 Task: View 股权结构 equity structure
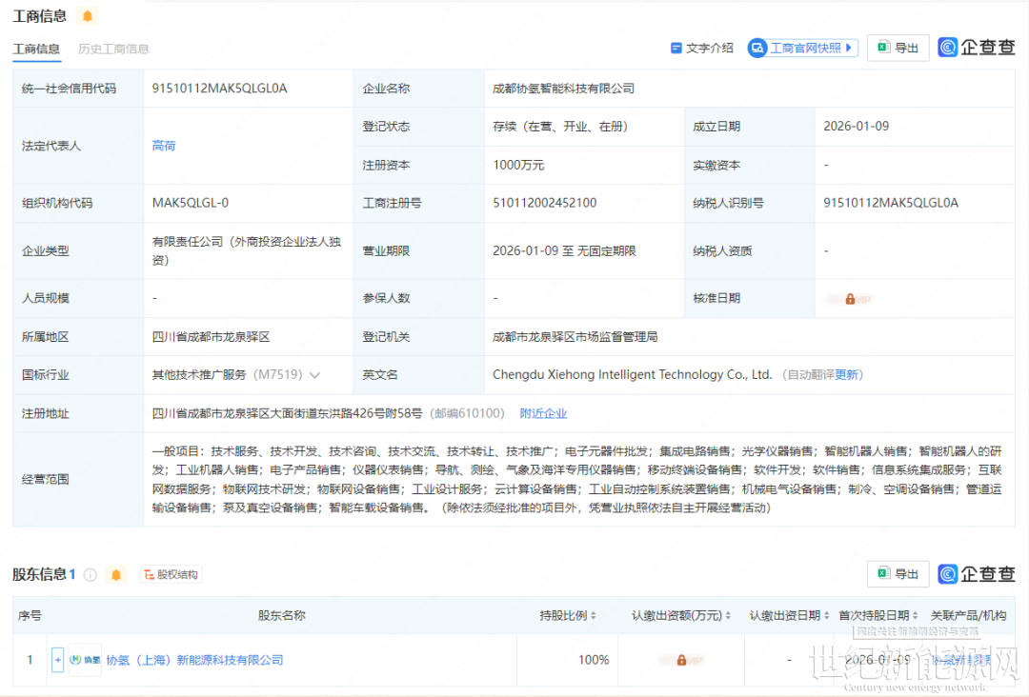(171, 575)
